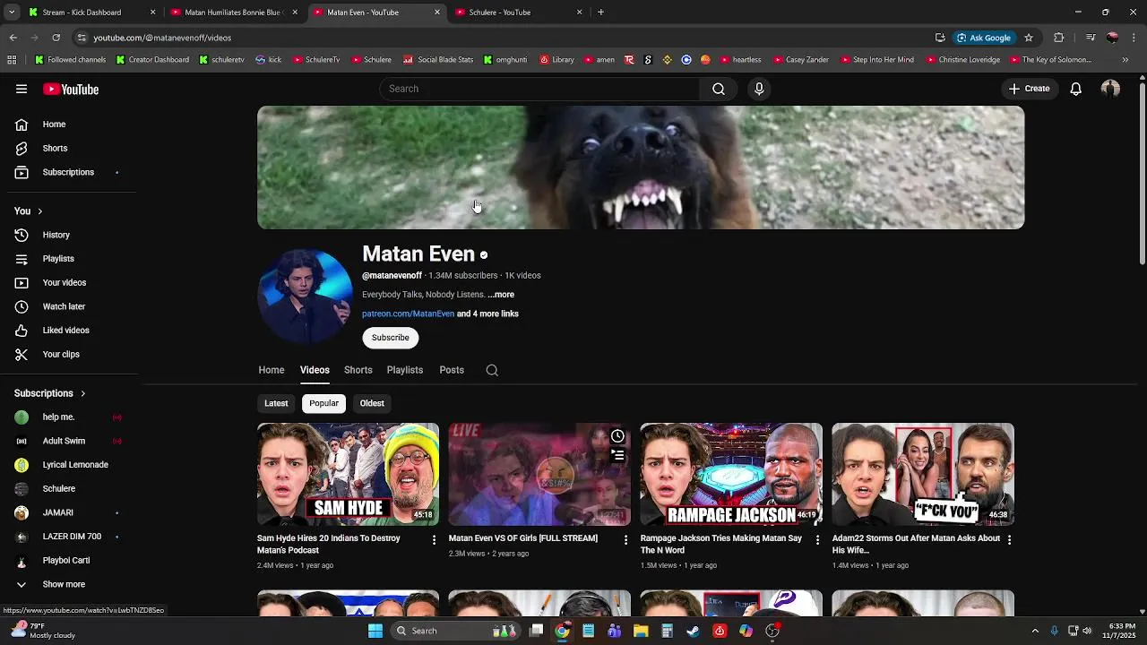Open Adam22 Storms Out video thumbnail
1147x645 pixels.
pos(923,474)
